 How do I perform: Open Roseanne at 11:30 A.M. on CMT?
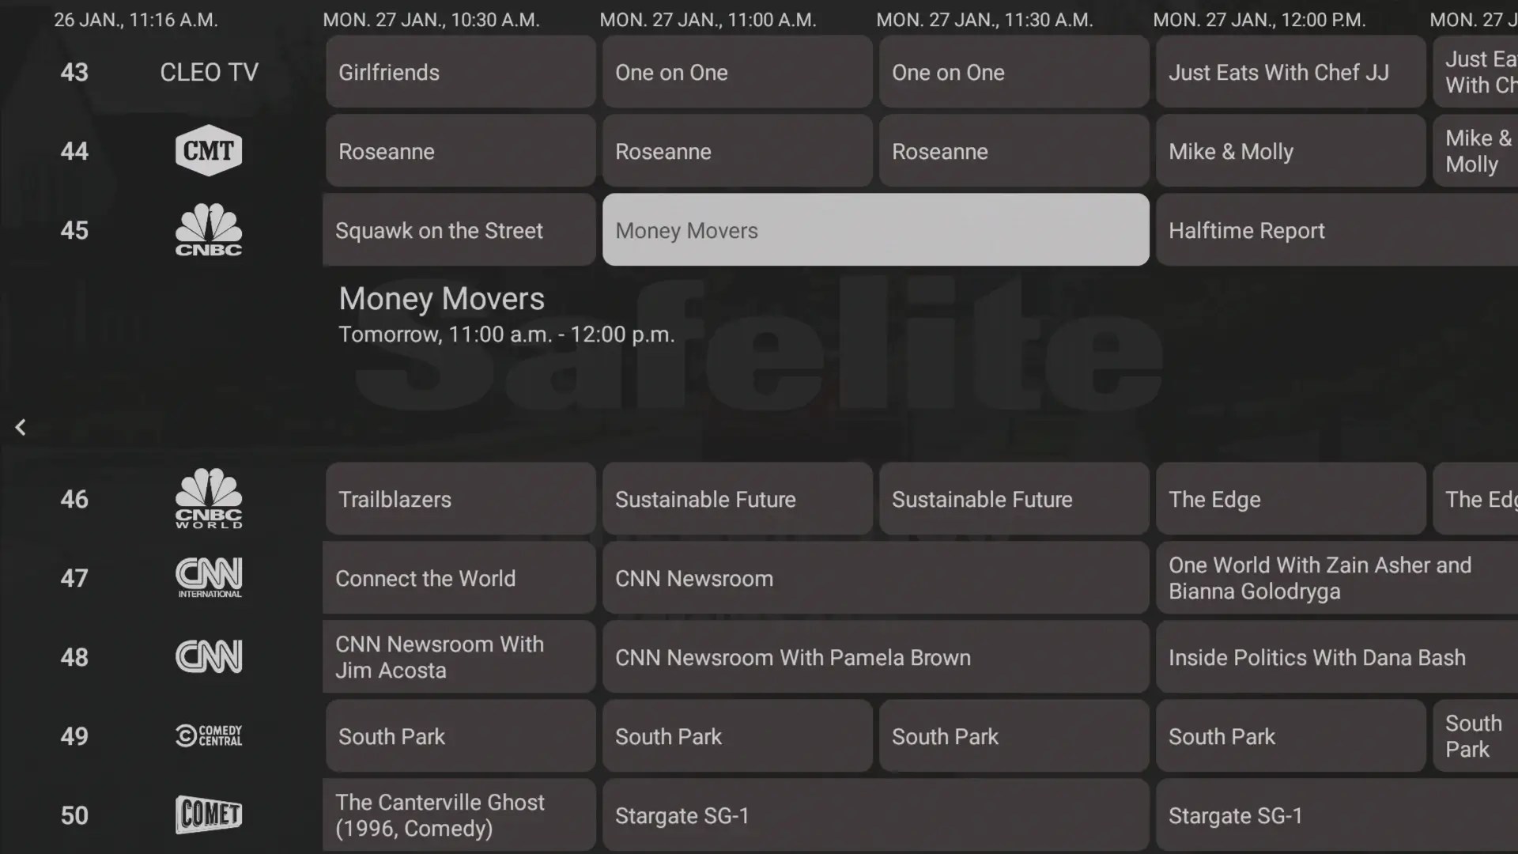pyautogui.click(x=1014, y=151)
